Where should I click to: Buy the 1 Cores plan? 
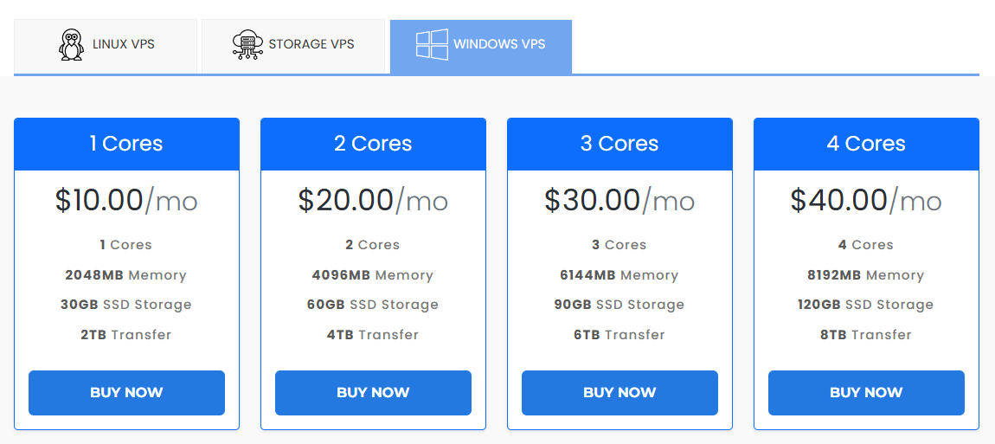point(127,393)
